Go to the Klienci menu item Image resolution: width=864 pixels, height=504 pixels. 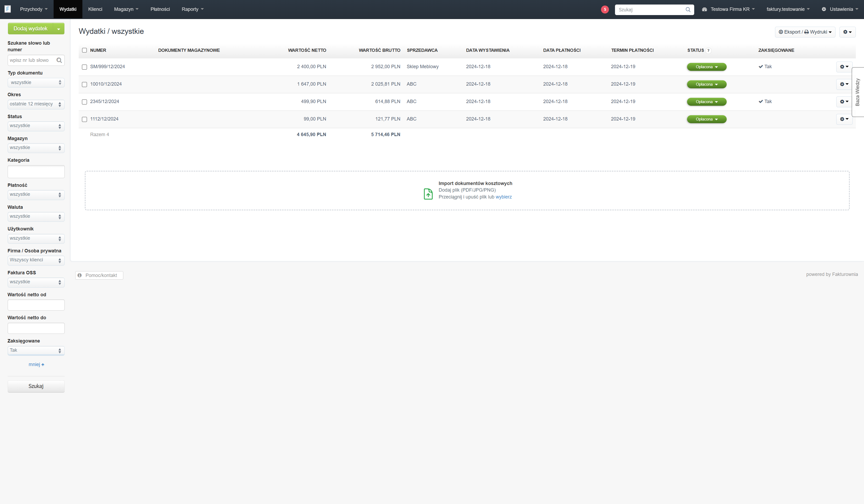coord(95,9)
